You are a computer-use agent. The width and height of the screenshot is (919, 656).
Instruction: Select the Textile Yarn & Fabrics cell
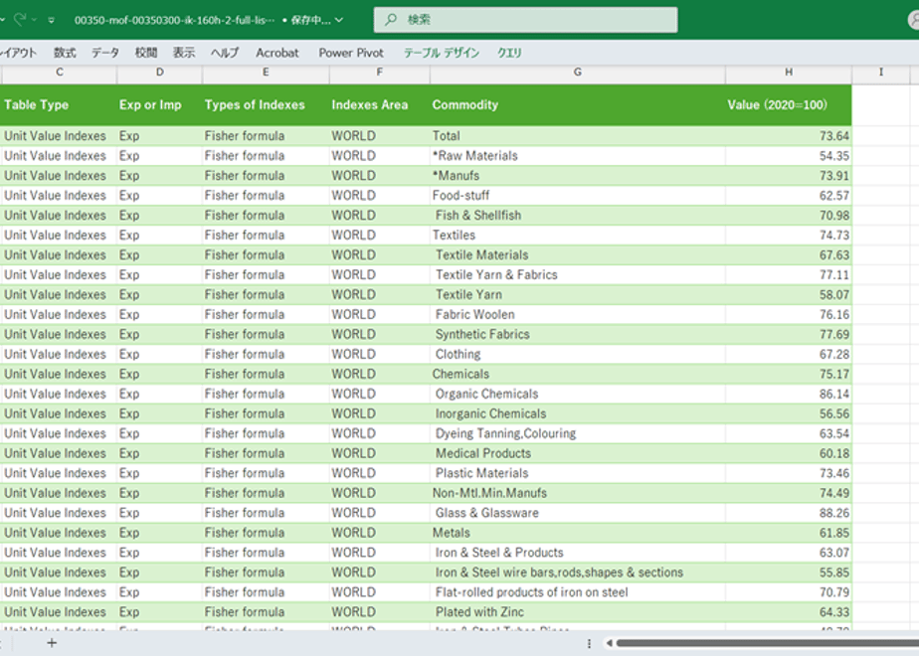577,274
